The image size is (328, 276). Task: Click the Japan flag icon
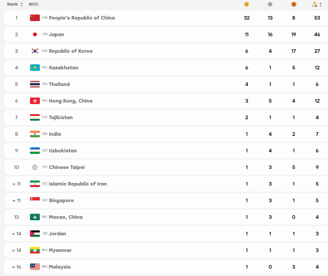coord(35,34)
